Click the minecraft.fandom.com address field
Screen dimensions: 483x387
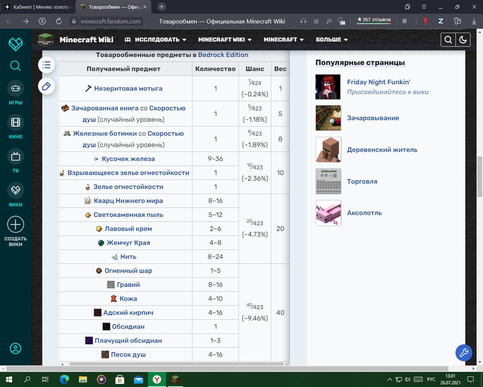click(110, 21)
